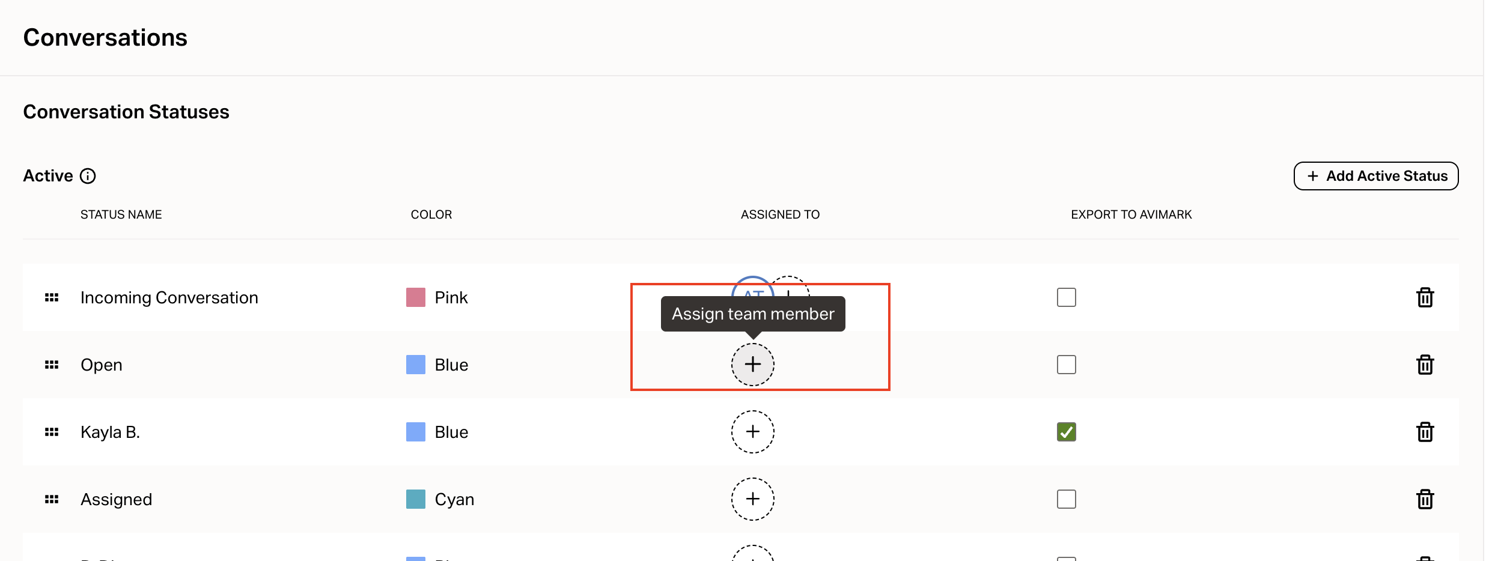
Task: Click the Active info icon
Action: click(x=88, y=176)
